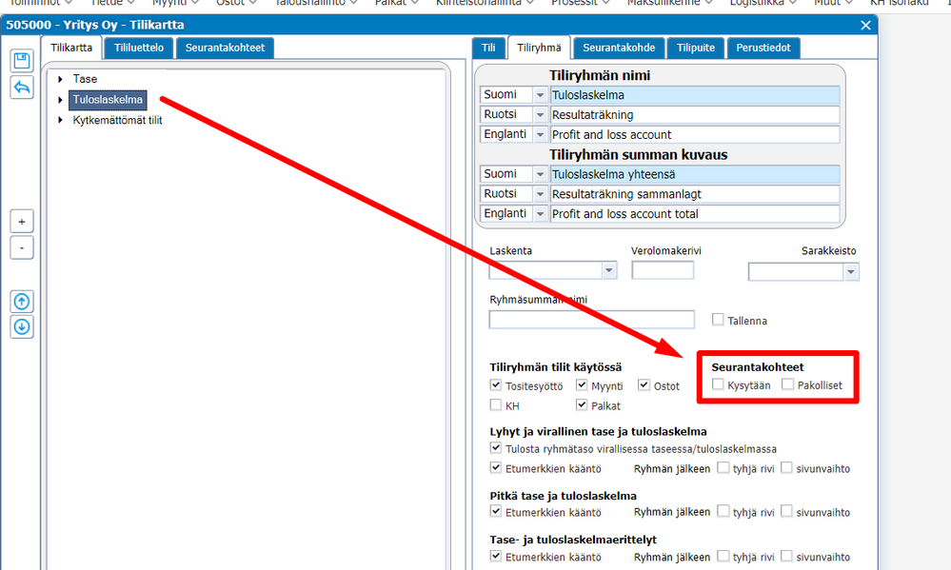951x570 pixels.
Task: Select Kytkemättömät tilit tree row
Action: [117, 120]
